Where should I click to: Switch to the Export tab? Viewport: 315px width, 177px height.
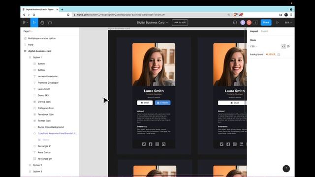(x=264, y=31)
